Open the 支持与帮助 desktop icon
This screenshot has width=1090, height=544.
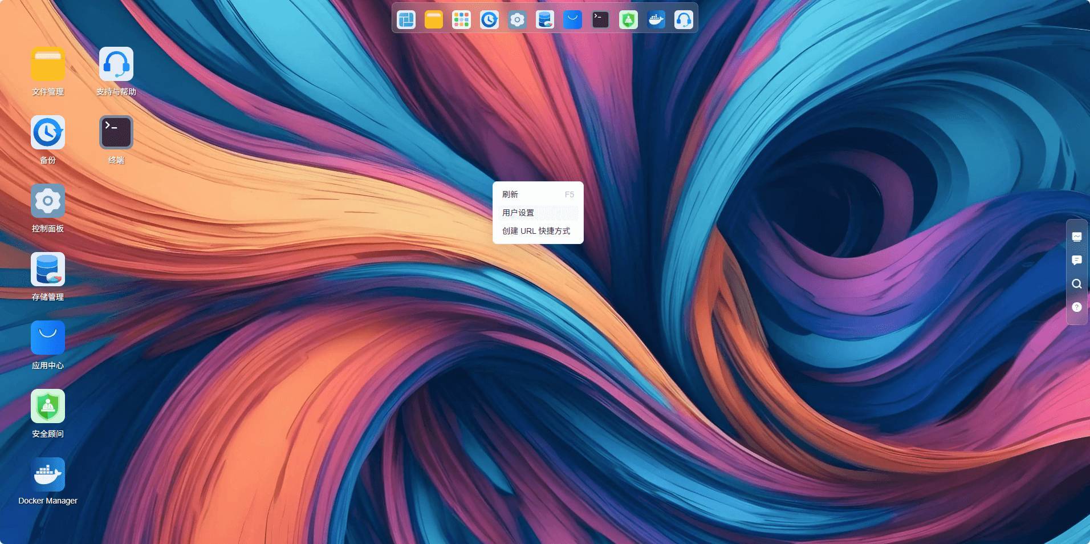pyautogui.click(x=116, y=64)
